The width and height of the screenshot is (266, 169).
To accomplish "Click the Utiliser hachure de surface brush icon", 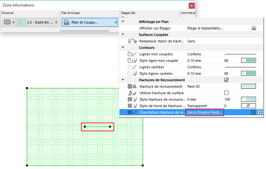I will (x=132, y=93).
